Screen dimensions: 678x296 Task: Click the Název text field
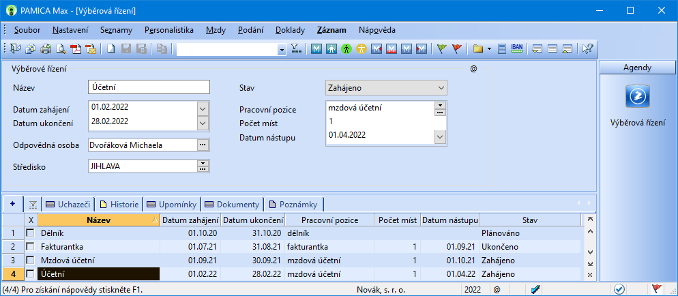click(x=149, y=87)
